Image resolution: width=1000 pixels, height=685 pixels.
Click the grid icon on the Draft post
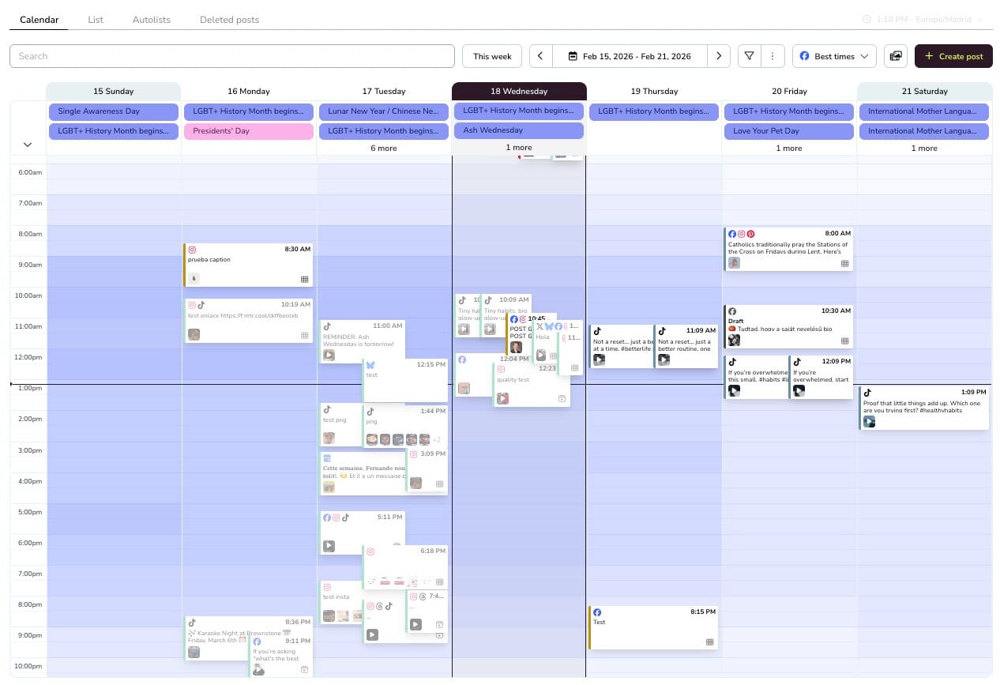[x=845, y=341]
